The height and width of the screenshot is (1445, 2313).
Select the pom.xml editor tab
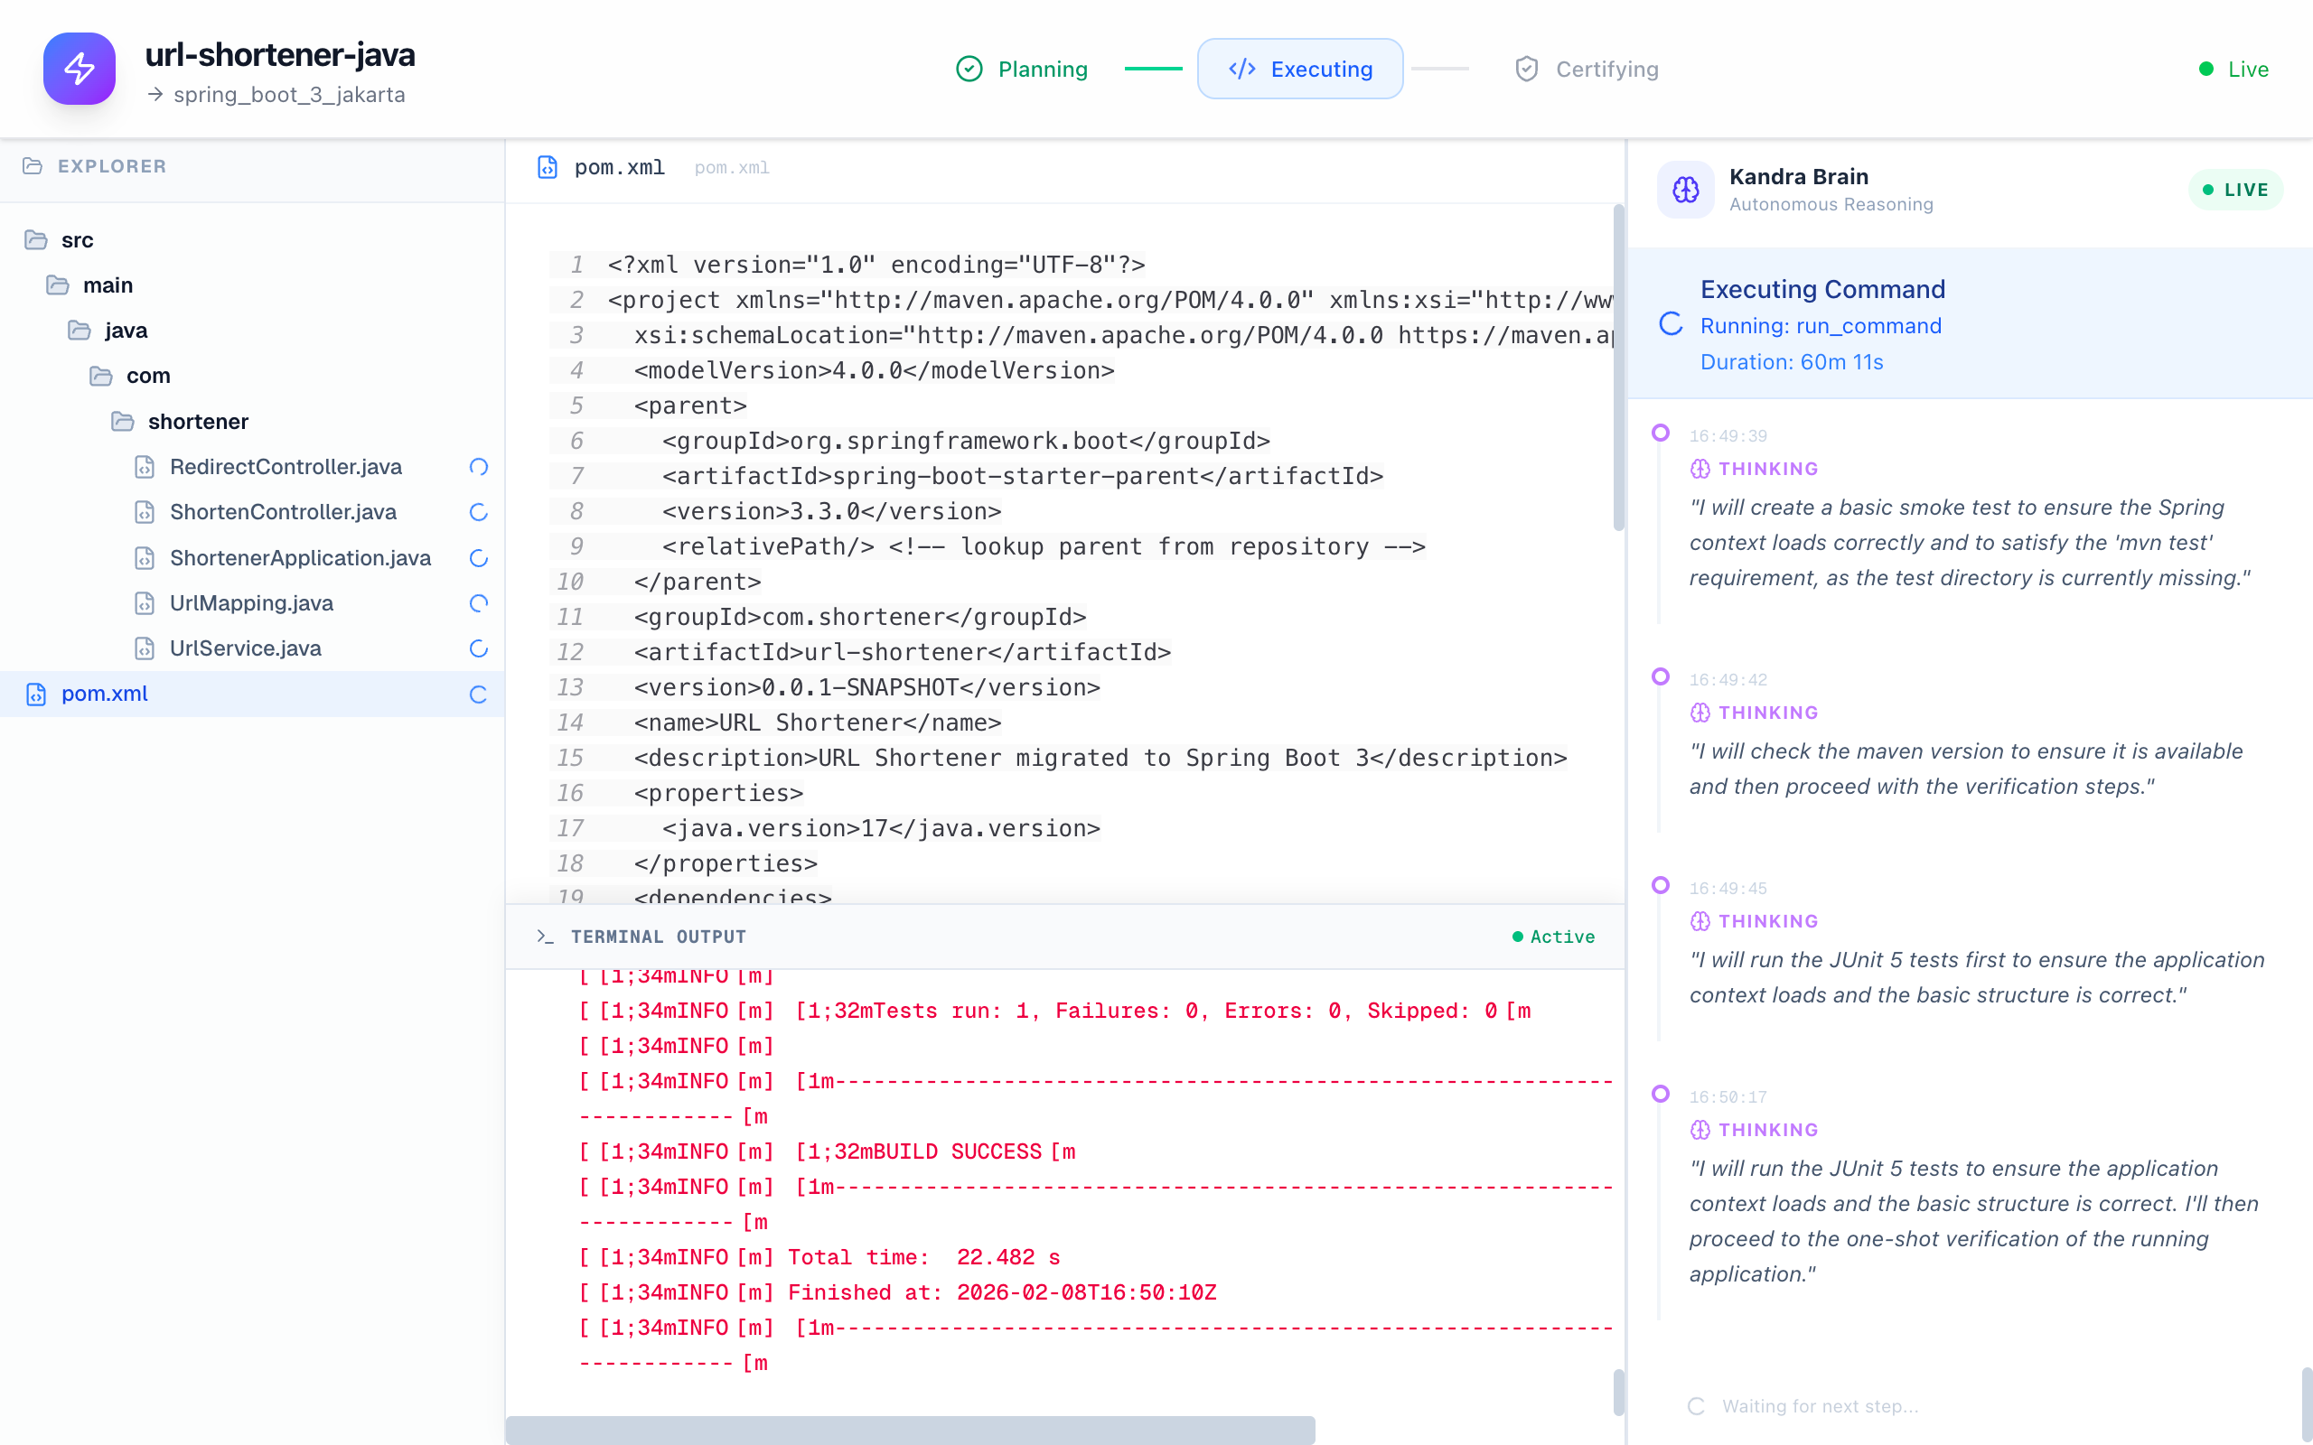pos(618,167)
